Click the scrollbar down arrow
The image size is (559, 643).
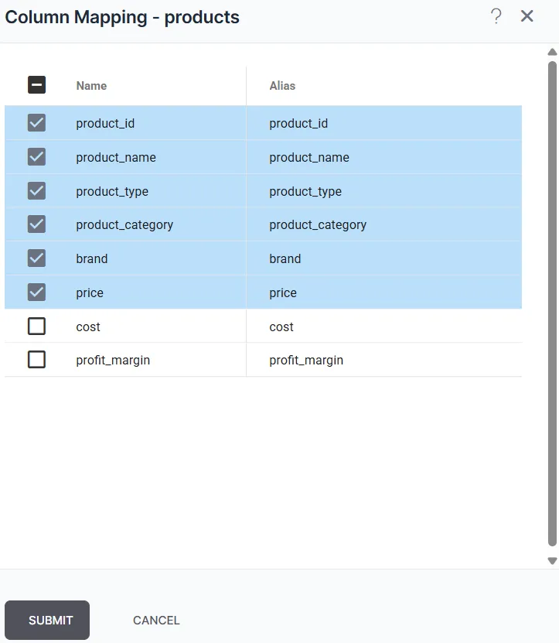pos(551,559)
